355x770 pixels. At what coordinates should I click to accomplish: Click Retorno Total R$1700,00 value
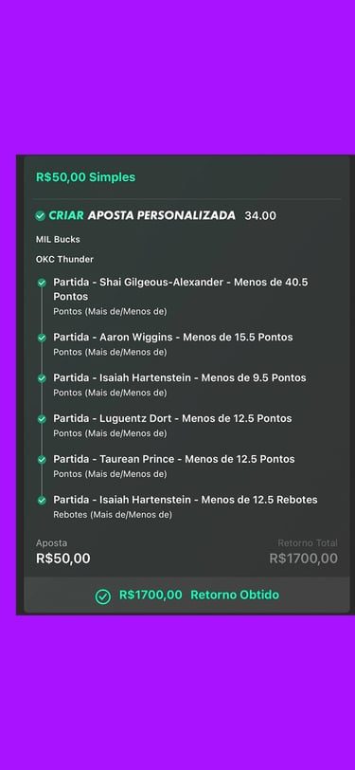(304, 559)
